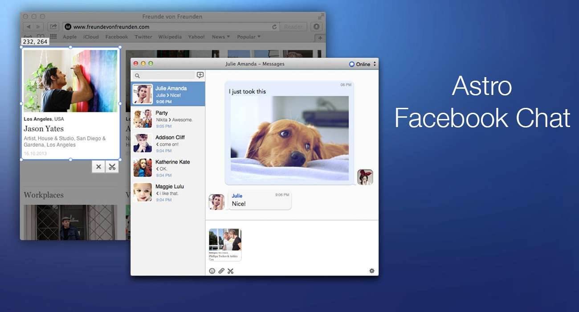Select the Party group conversation
The height and width of the screenshot is (312, 579).
coord(168,119)
